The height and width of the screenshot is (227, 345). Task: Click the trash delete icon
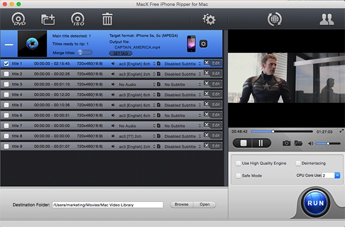click(x=107, y=19)
